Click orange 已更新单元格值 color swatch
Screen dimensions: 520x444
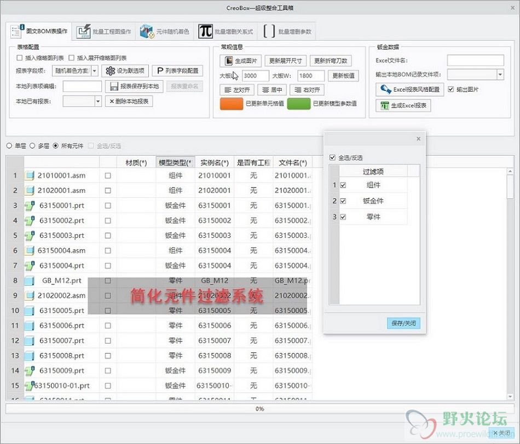[x=232, y=104]
